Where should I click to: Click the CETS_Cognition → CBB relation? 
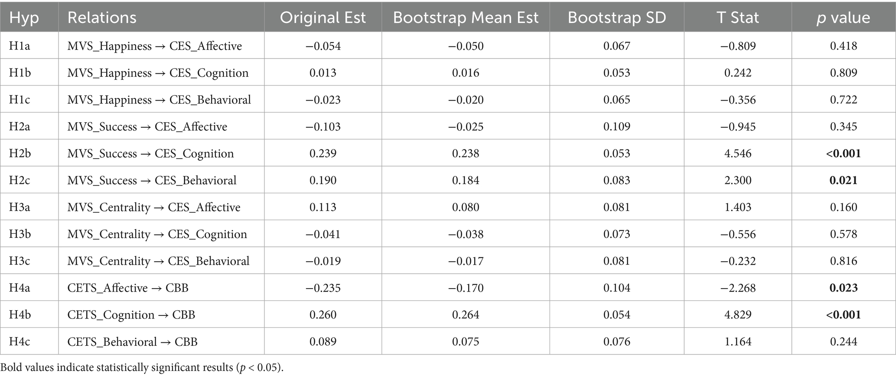coord(131,315)
